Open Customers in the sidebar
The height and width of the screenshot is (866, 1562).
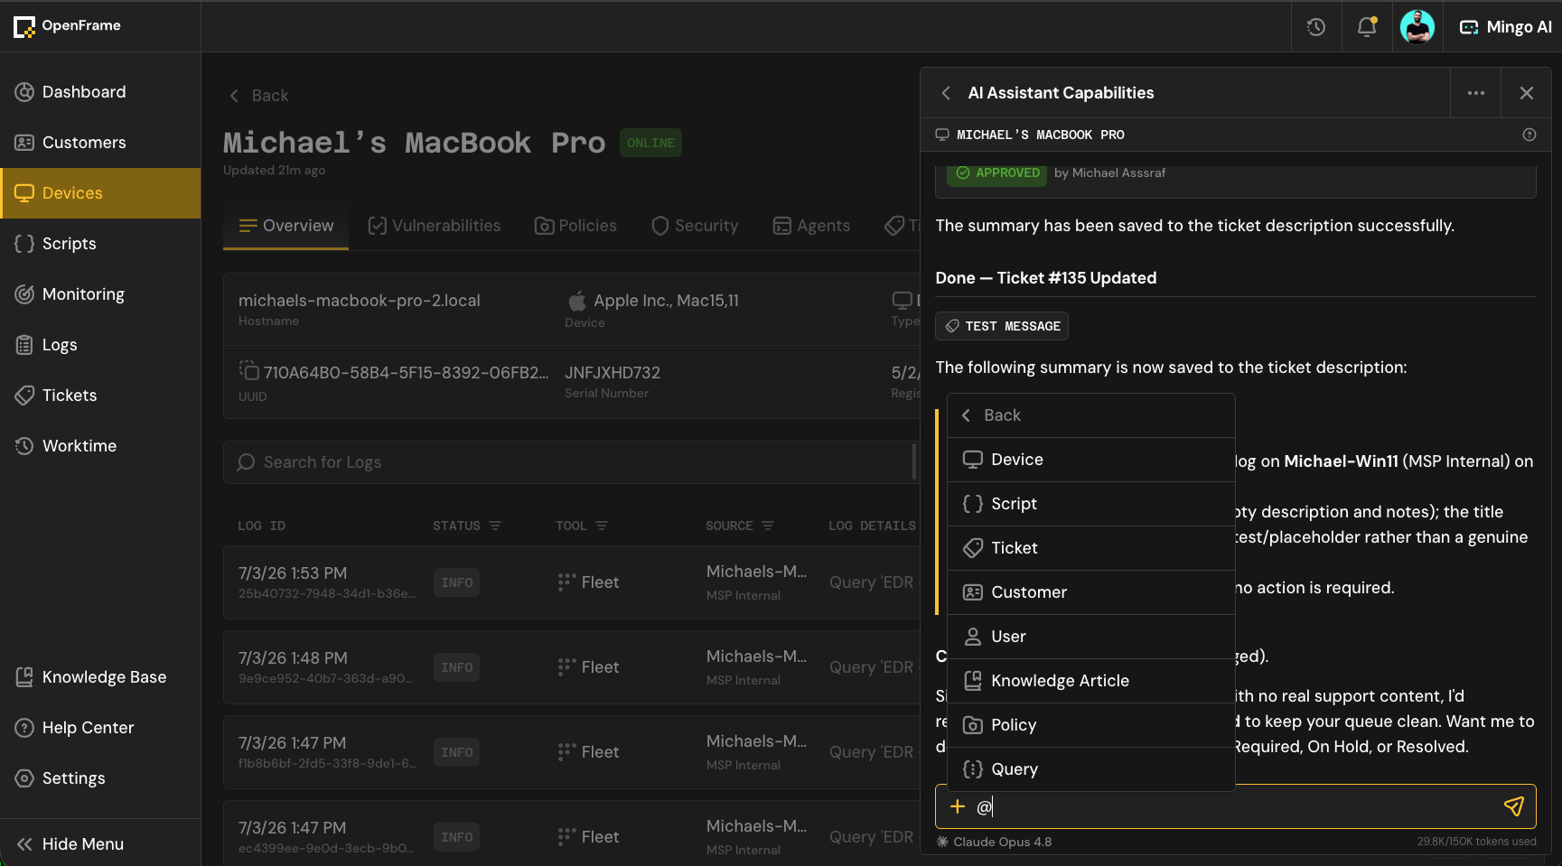pyautogui.click(x=100, y=143)
